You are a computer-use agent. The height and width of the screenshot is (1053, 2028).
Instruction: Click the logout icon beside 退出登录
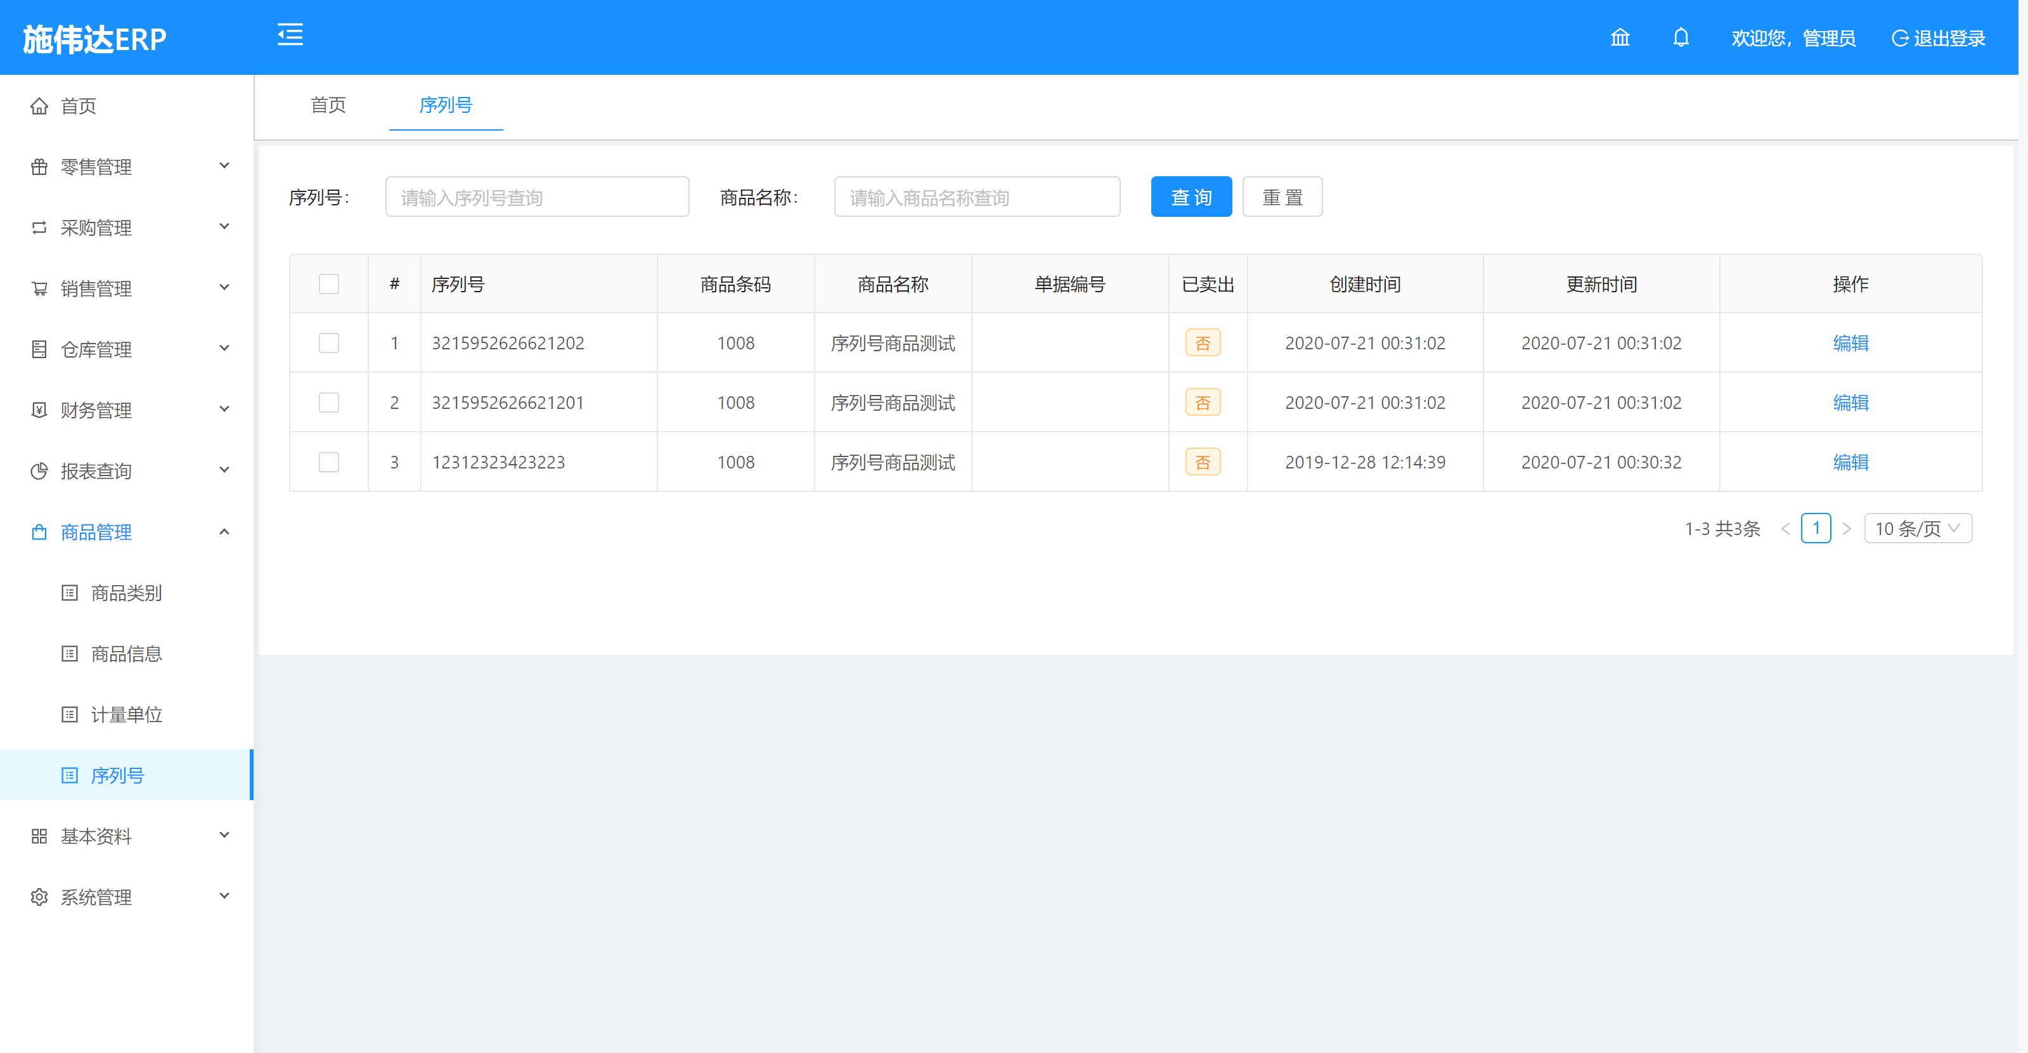click(x=1900, y=39)
